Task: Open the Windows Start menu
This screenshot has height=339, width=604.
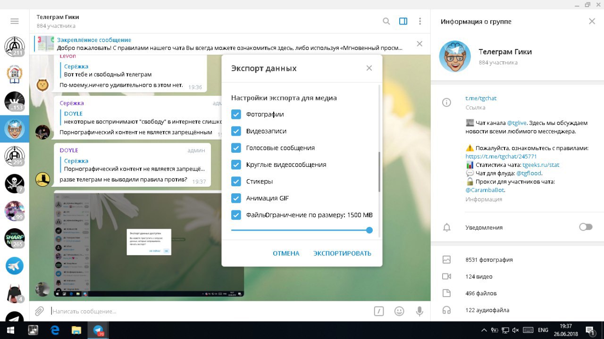Action: [x=10, y=330]
